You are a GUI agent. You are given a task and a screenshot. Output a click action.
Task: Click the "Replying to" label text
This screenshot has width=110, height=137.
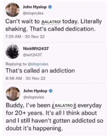pyautogui.click(x=16, y=64)
